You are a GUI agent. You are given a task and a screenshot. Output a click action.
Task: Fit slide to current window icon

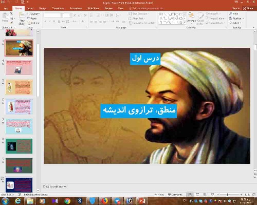click(254, 195)
